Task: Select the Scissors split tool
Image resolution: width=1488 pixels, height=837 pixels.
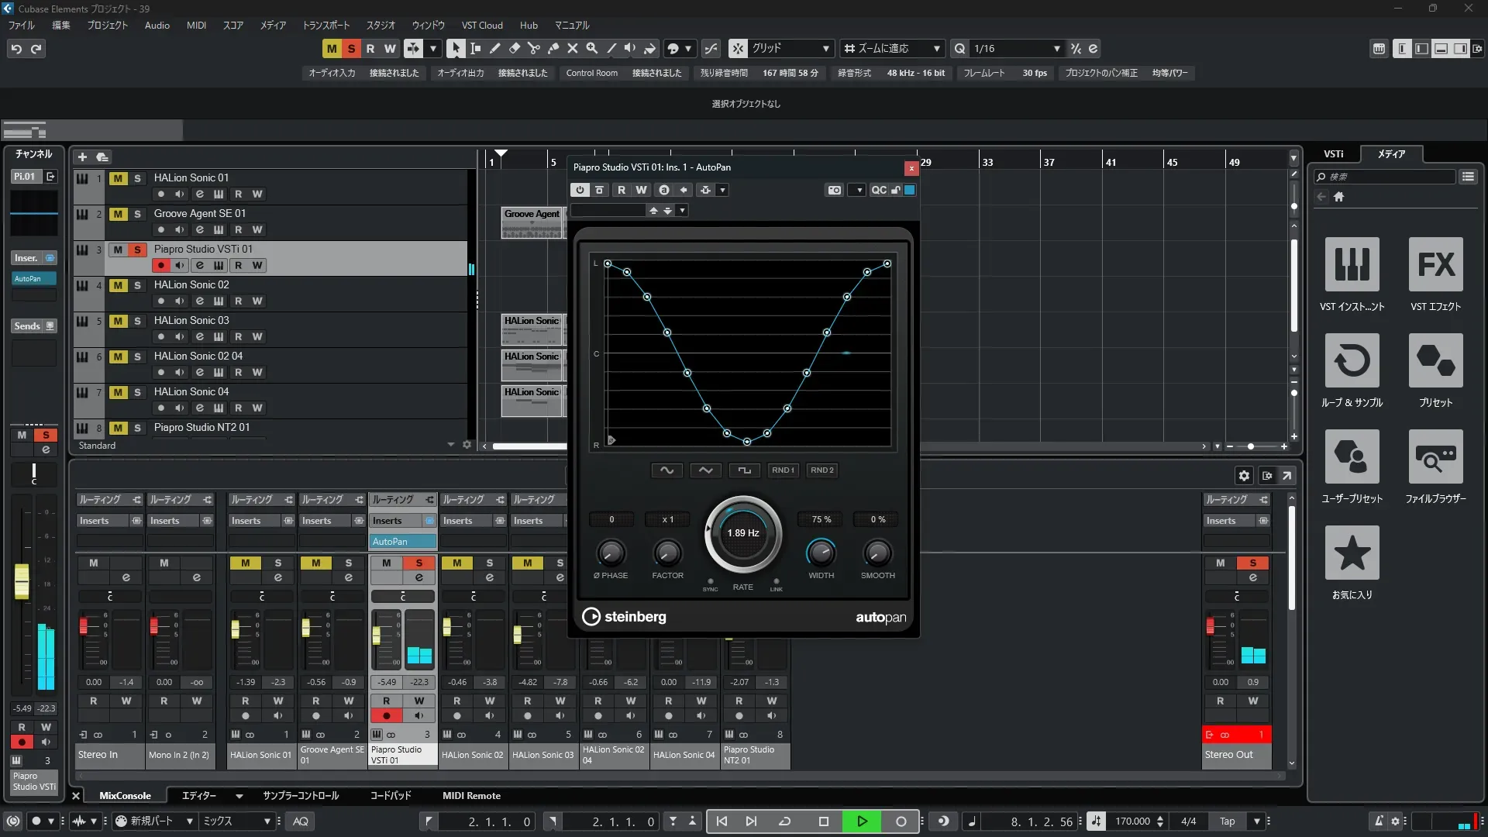Action: [533, 48]
